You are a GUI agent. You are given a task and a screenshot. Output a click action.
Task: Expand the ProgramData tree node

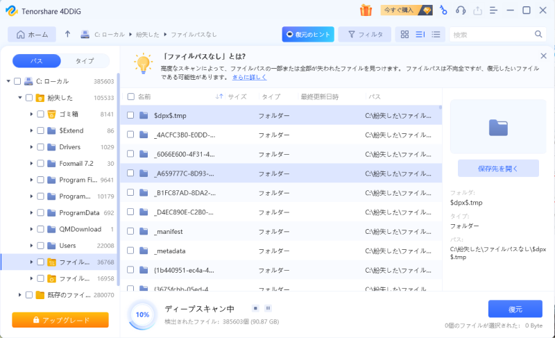(x=31, y=212)
